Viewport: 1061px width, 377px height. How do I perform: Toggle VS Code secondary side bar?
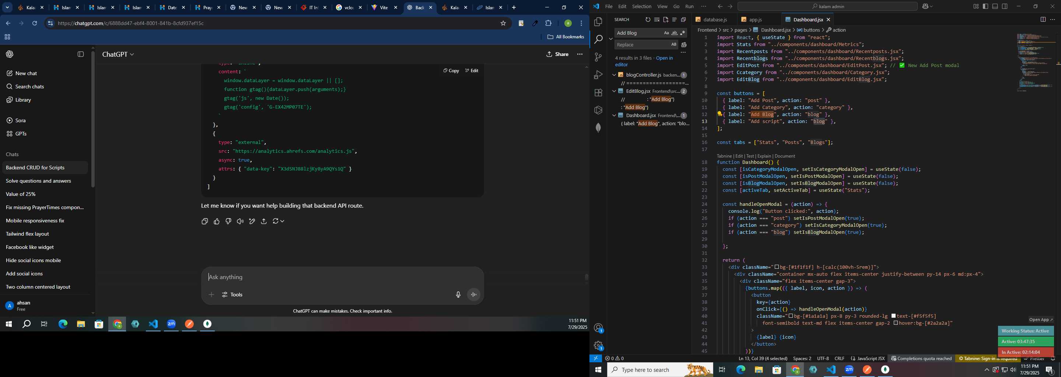point(1005,7)
